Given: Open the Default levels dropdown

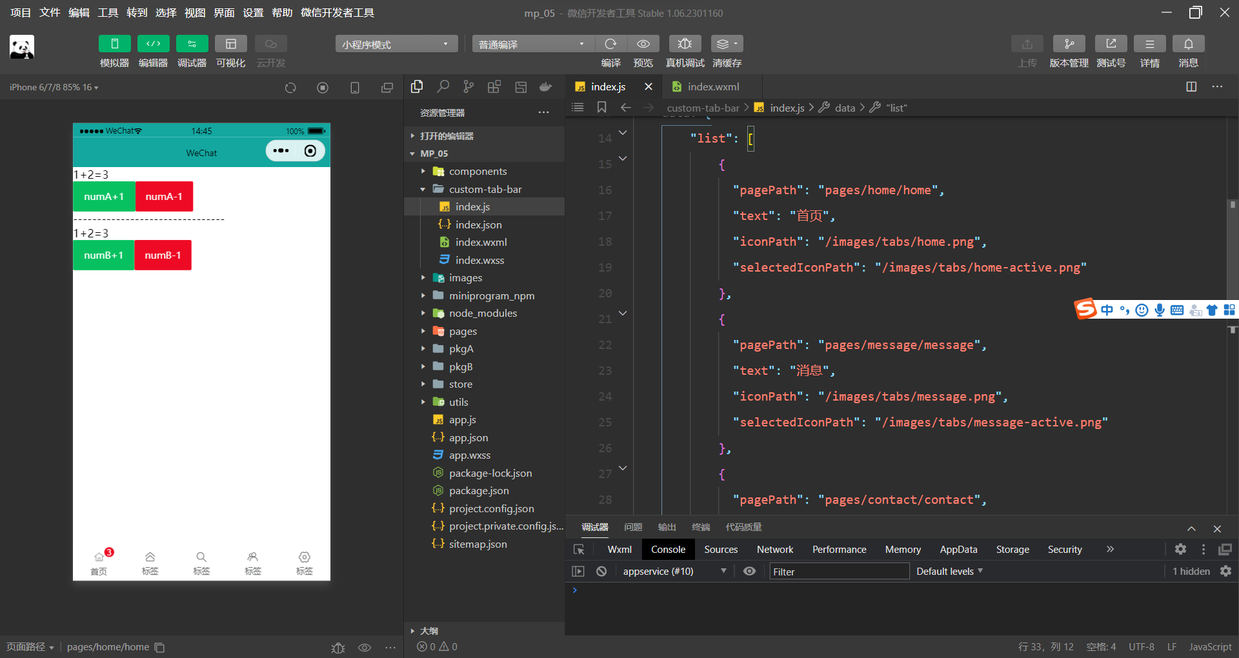Looking at the screenshot, I should (949, 571).
